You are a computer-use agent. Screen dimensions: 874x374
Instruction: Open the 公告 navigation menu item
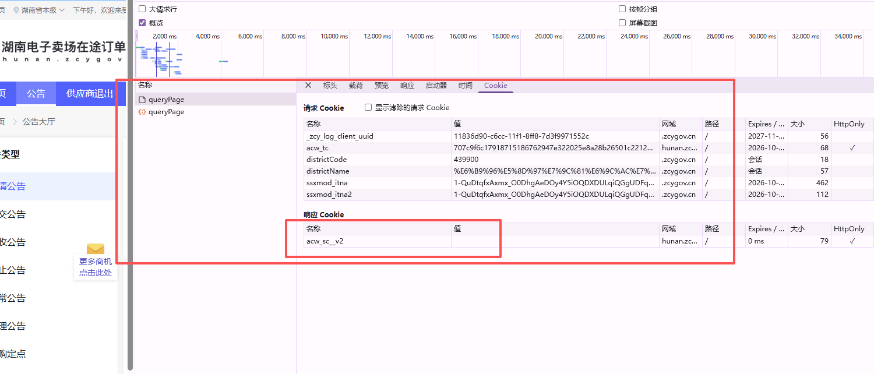[x=36, y=94]
